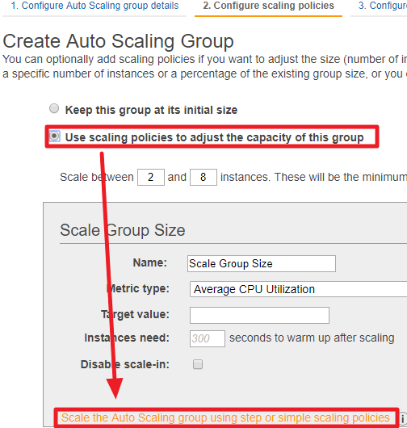Screen dimensions: 407x428
Task: Click the Target value label
Action: point(135,314)
